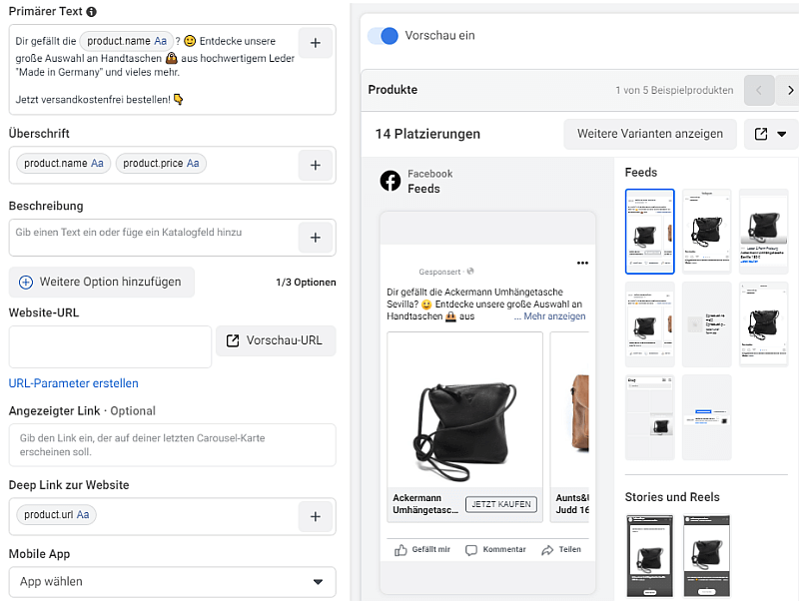Click the Primärer Text info icon
799x601 pixels.
[91, 12]
